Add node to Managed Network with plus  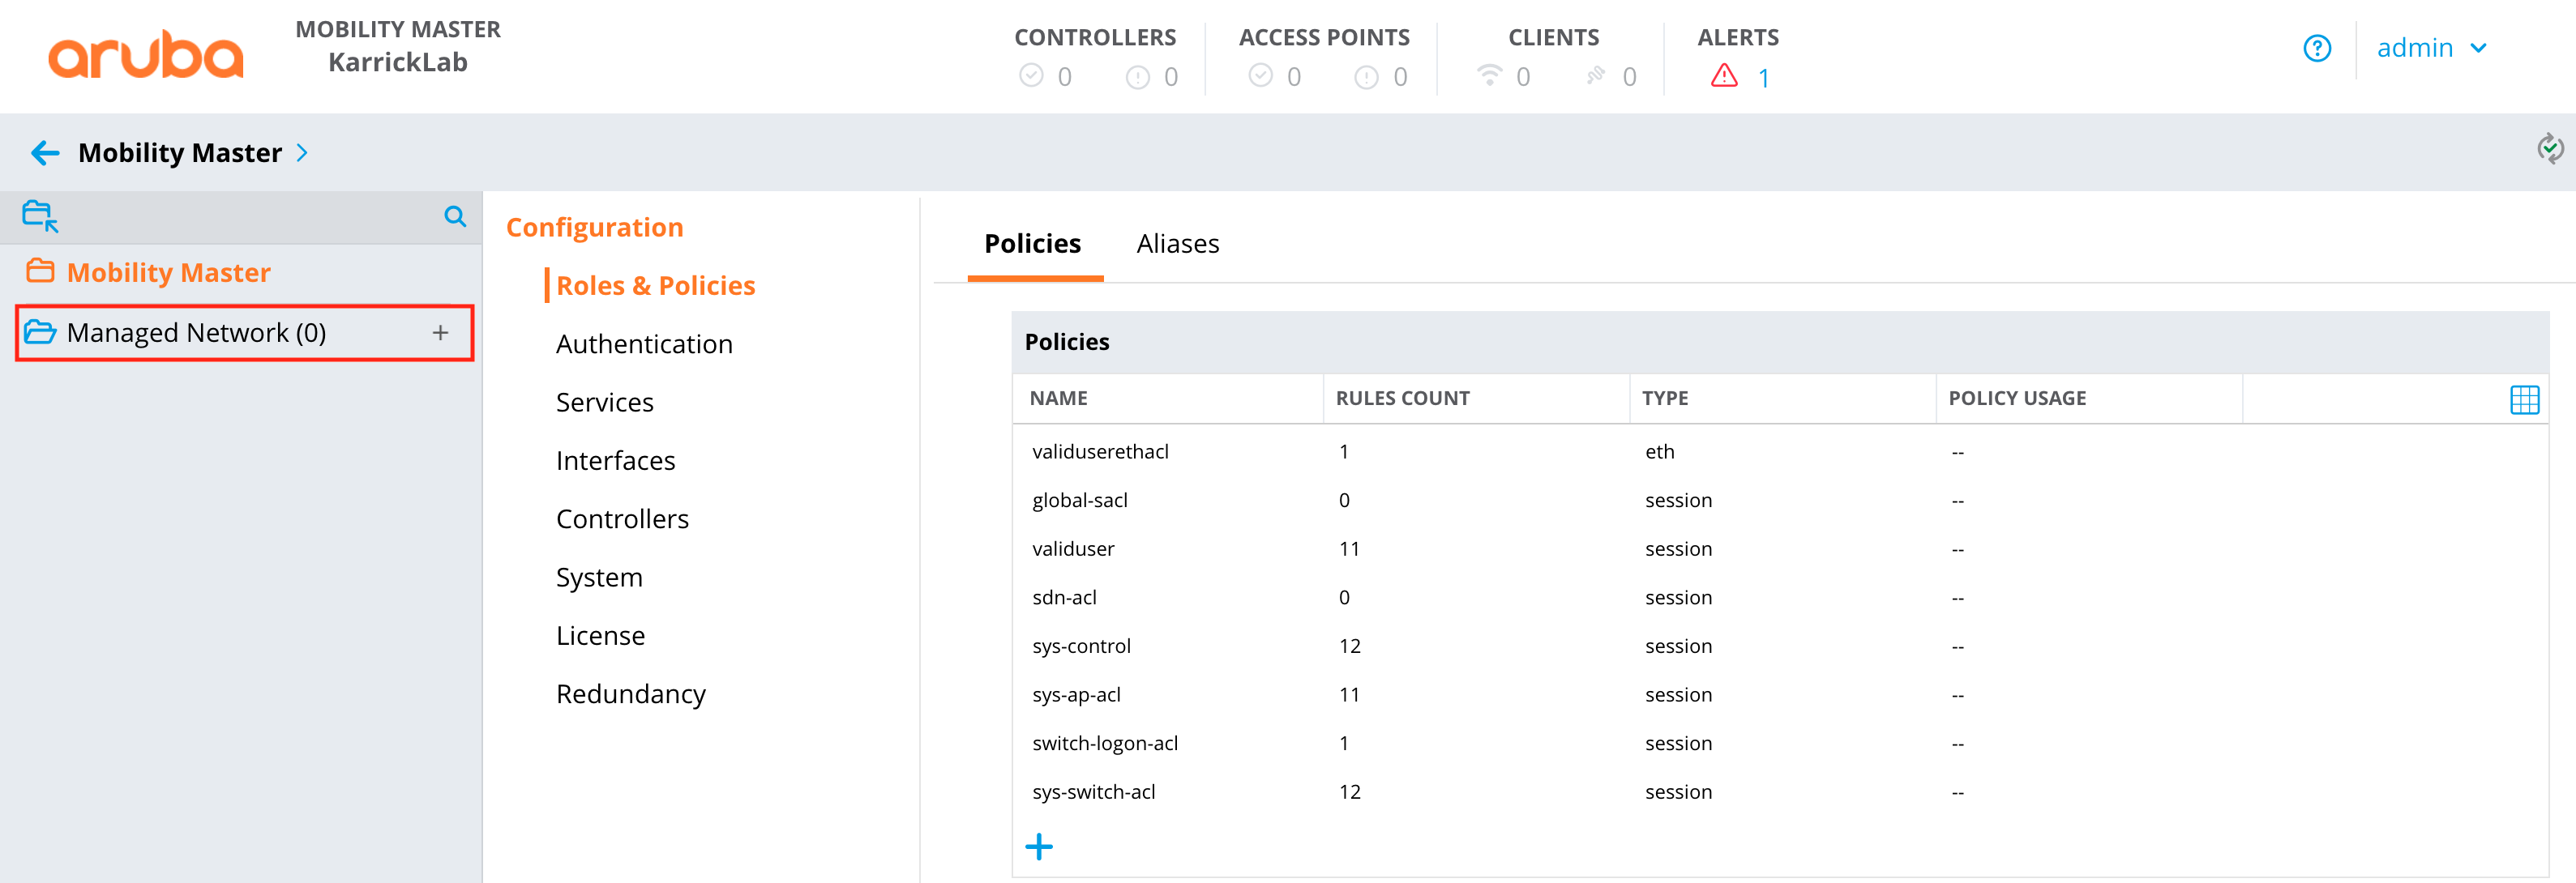[x=440, y=333]
